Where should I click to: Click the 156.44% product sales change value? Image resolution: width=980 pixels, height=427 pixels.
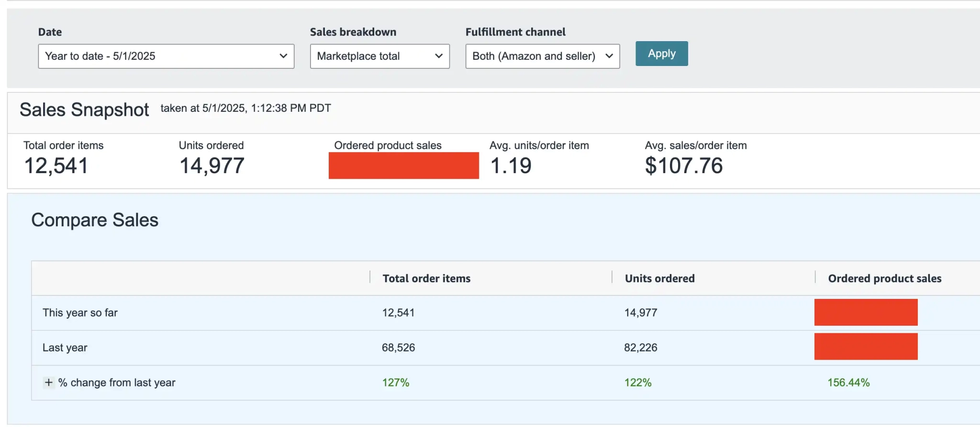click(x=848, y=383)
